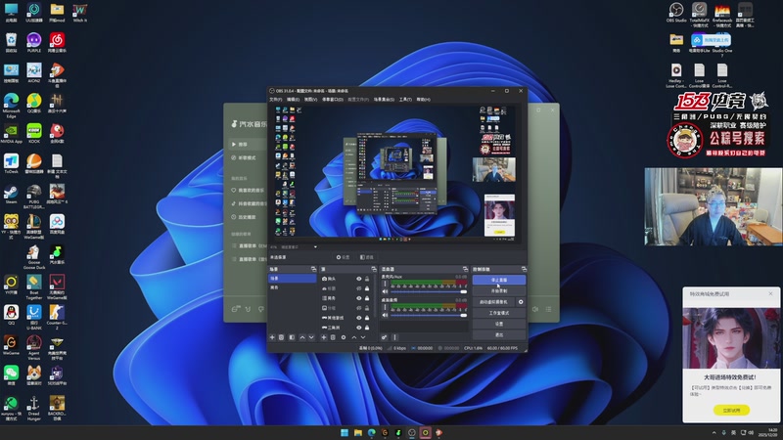Open Boat Together desktop icon
Screen dimensions: 783x440
[x=34, y=286]
